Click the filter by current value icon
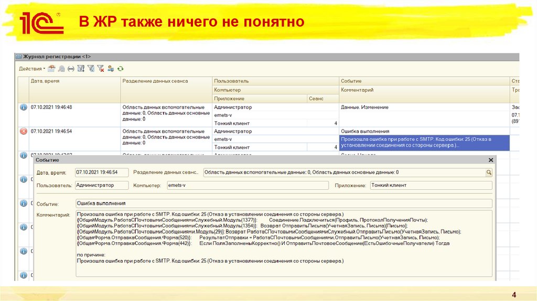Viewport: 537px width, 301px height. coord(91,69)
